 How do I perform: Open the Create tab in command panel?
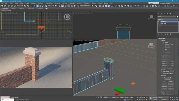(159, 14)
